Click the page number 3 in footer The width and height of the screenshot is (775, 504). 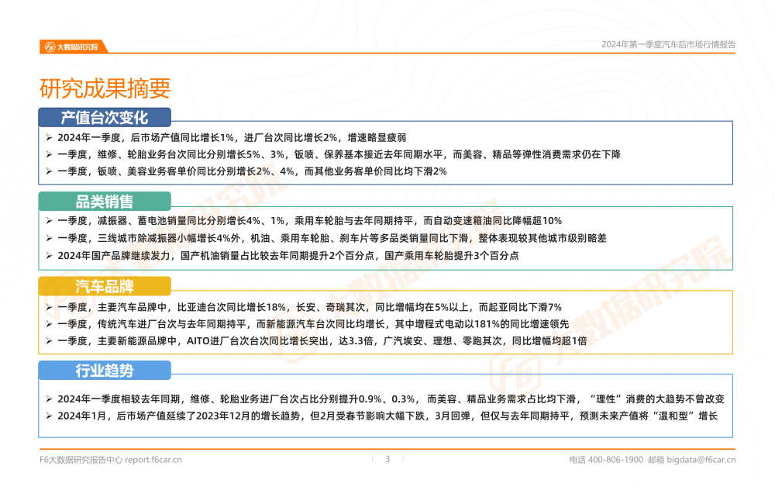[x=387, y=459]
